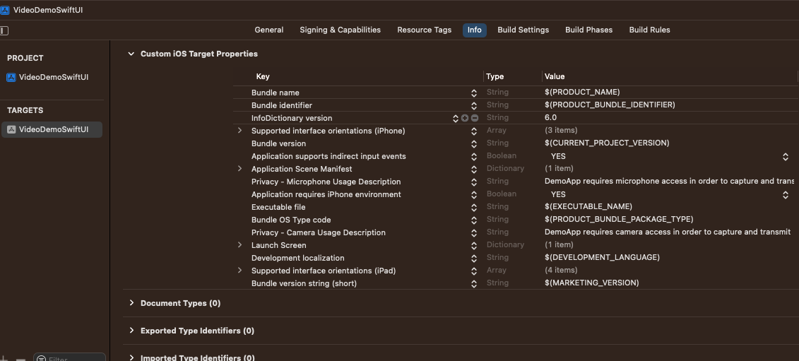Expand Exported Type Identifiers section
This screenshot has width=799, height=361.
click(x=131, y=331)
